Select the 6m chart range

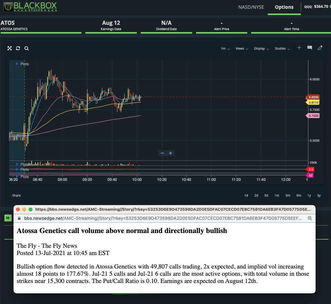click(299, 196)
